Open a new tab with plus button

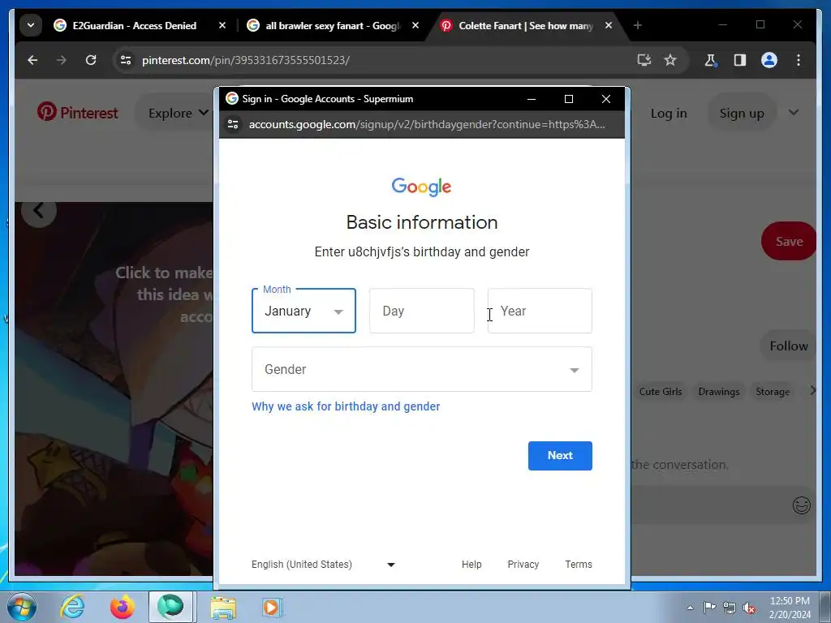click(638, 25)
